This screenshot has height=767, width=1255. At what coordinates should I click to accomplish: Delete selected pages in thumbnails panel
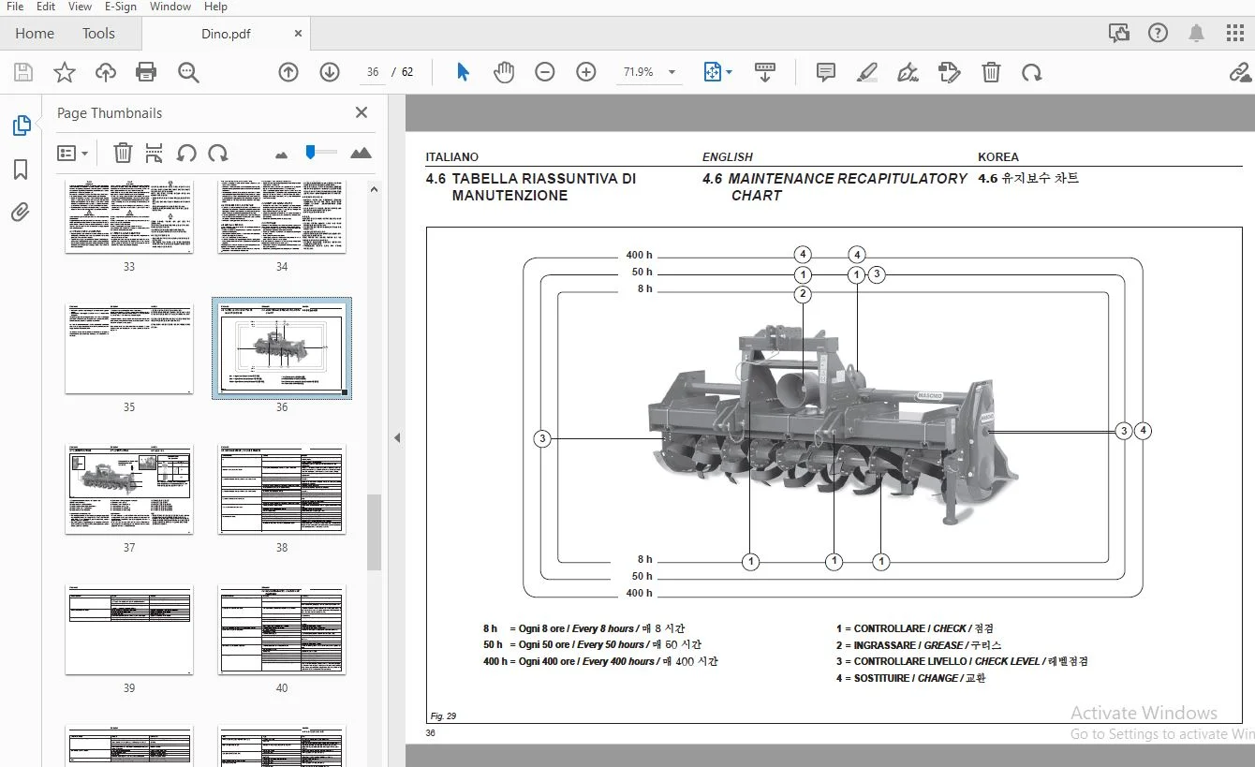pyautogui.click(x=123, y=153)
